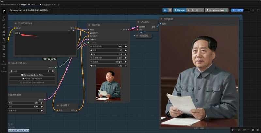Increase batch size 1 with right arrow

click(42, 111)
